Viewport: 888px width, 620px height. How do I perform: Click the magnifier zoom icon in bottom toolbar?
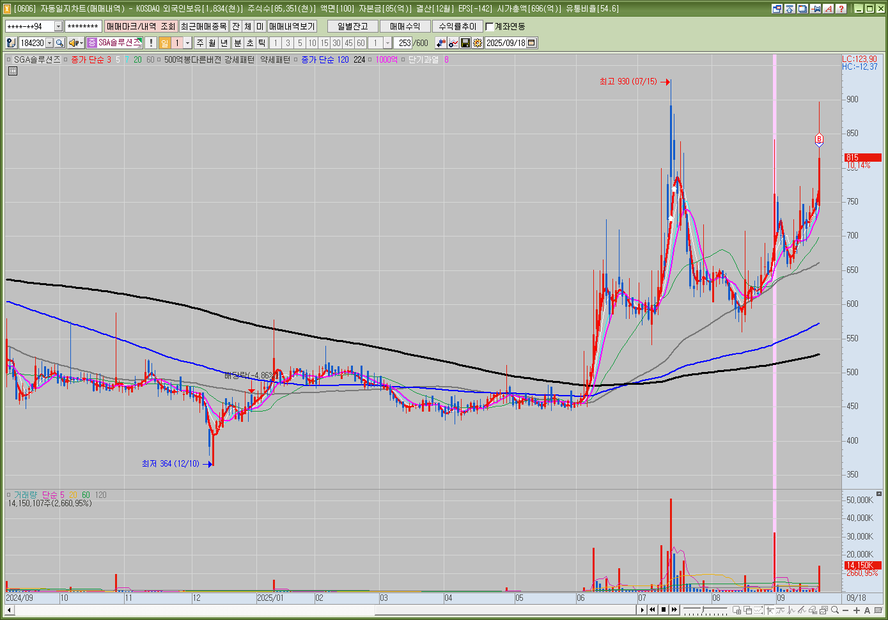tap(835, 610)
